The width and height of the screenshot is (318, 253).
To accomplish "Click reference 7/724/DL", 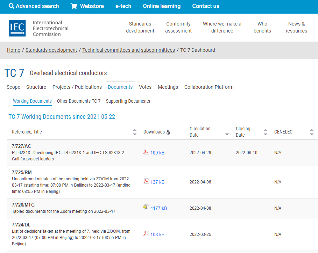I will (21, 225).
